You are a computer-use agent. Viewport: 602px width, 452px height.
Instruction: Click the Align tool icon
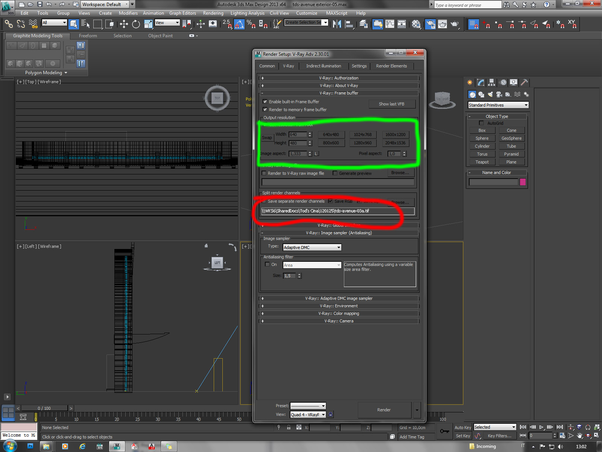point(350,24)
